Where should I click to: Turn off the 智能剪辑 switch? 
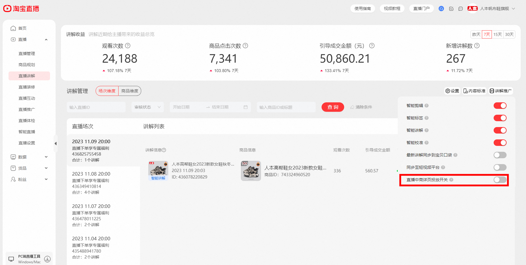click(500, 106)
